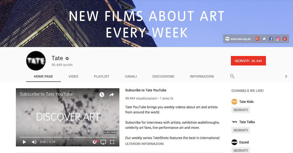The image size is (293, 153).
Task: Click the Watch Later clock icon
Action: click(x=102, y=94)
